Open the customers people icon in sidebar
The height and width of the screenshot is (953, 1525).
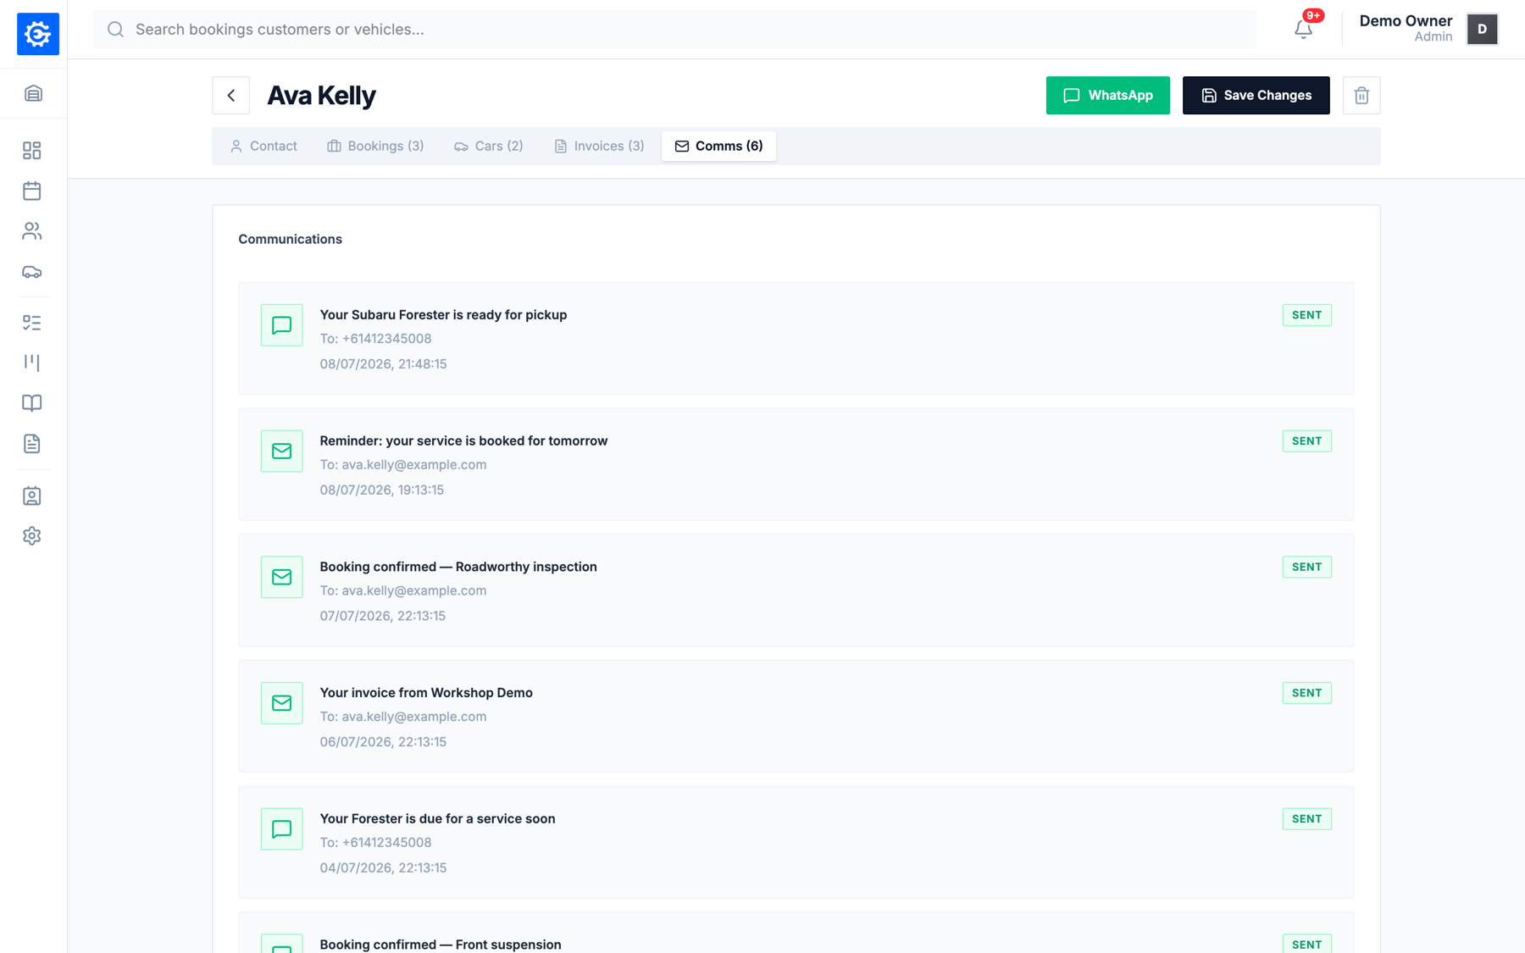pyautogui.click(x=32, y=231)
